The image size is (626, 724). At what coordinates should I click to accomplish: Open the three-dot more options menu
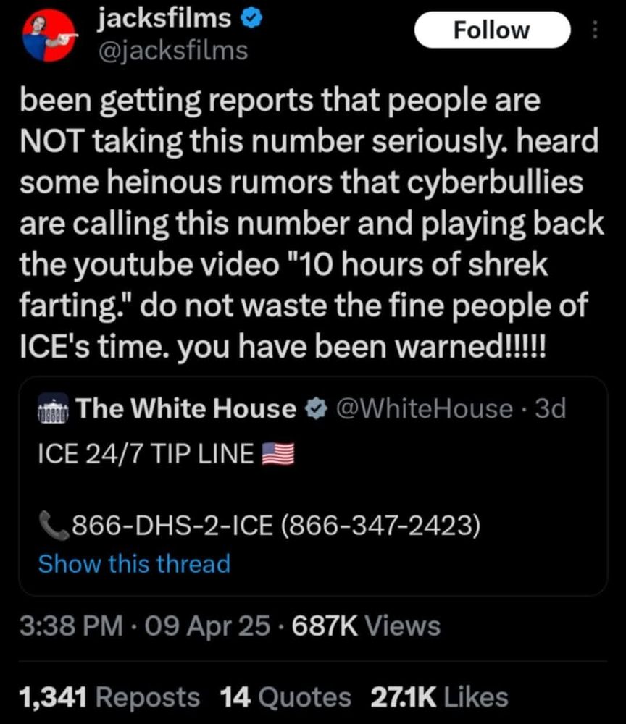(595, 30)
